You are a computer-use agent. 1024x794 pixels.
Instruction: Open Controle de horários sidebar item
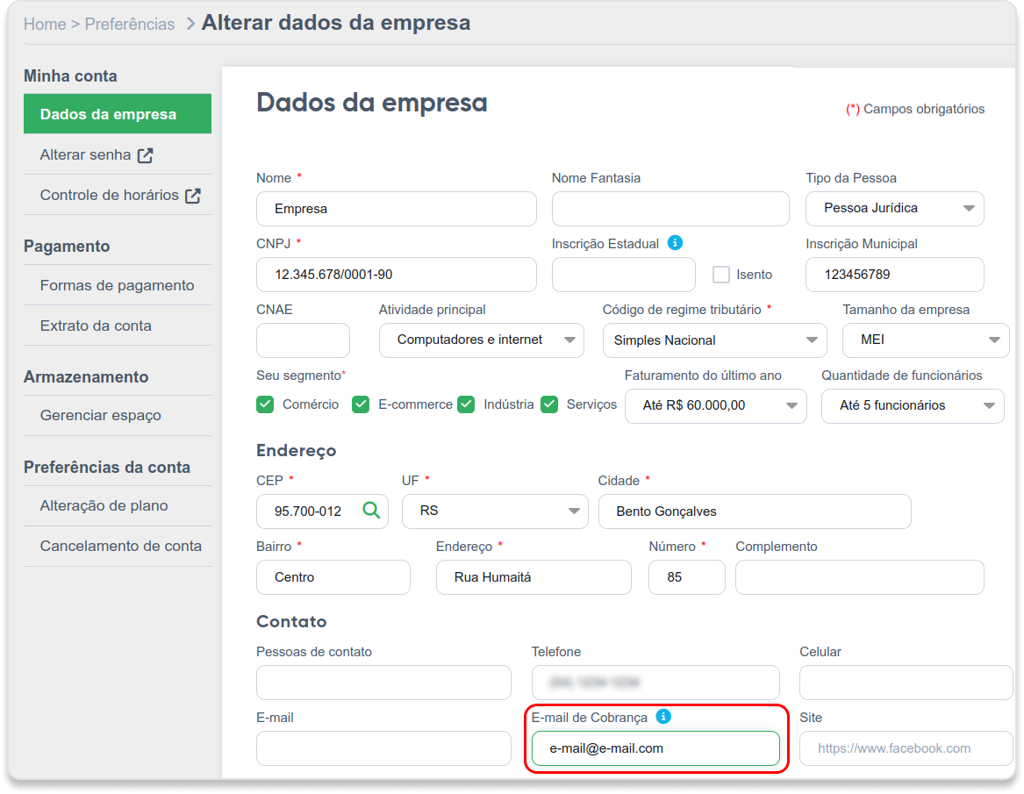pos(118,196)
